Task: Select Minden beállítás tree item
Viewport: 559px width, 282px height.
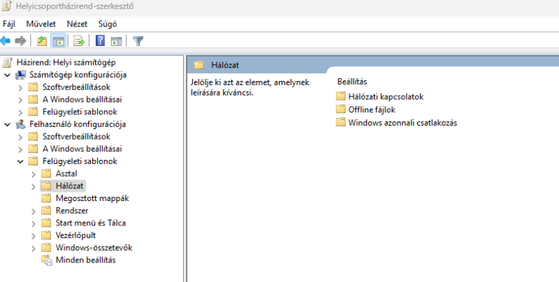Action: point(85,260)
